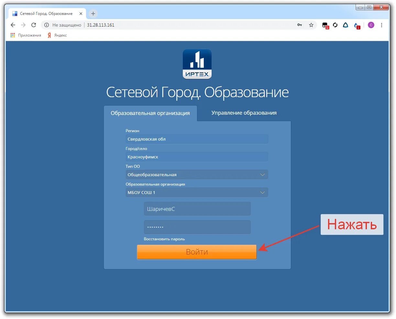This screenshot has width=396, height=319.
Task: Open the site info 'Не защищено' icon
Action: [x=47, y=25]
